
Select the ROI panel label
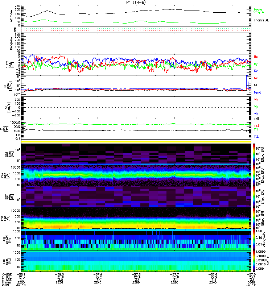pos(15,30)
